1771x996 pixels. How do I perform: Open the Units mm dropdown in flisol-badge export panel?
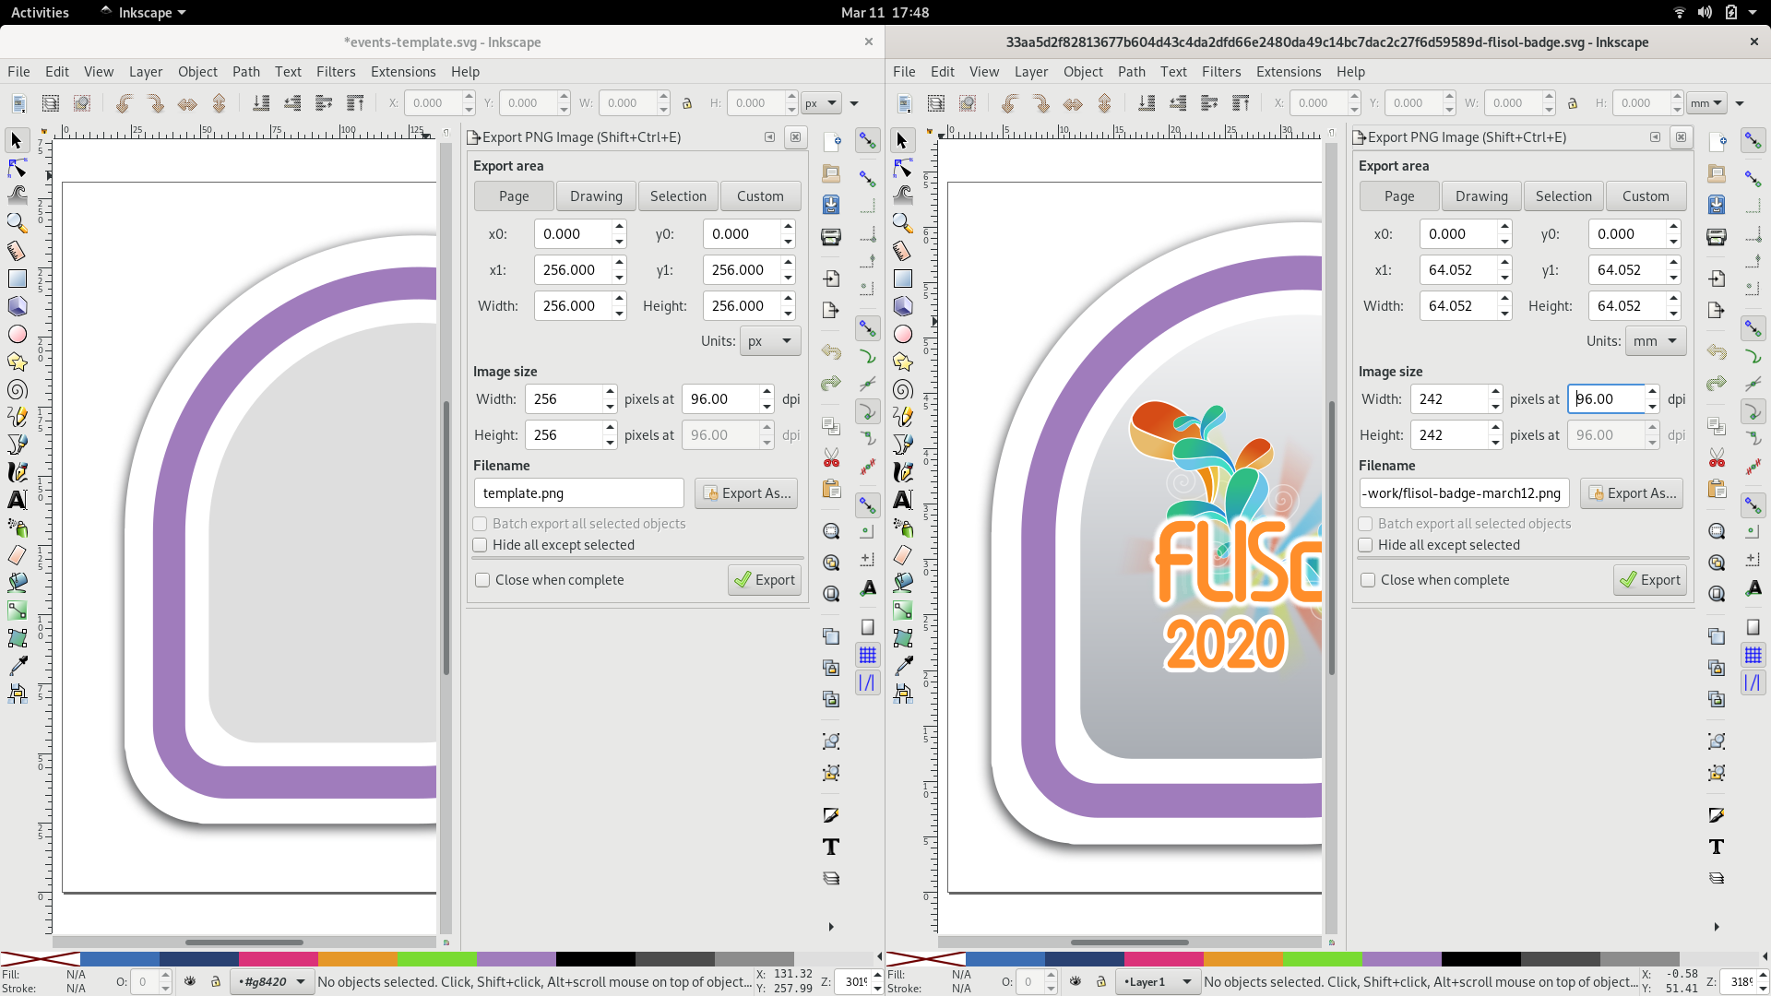(1656, 341)
